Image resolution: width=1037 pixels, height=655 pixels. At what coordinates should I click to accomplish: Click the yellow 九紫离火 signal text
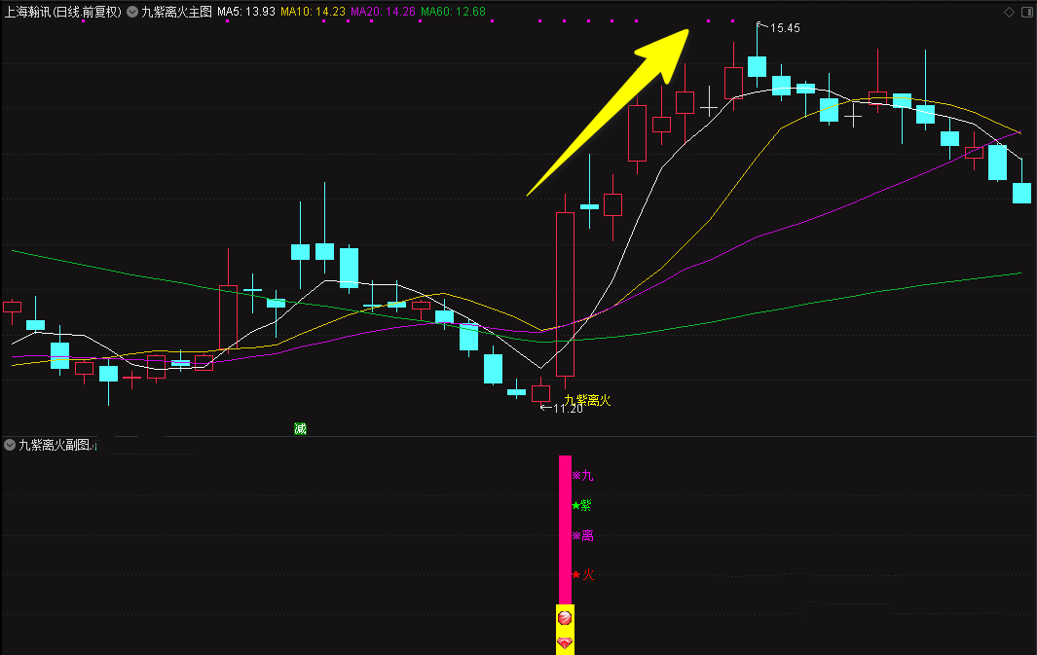pyautogui.click(x=587, y=399)
